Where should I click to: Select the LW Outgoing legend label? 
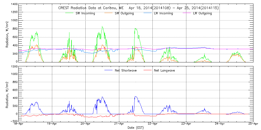(202, 13)
